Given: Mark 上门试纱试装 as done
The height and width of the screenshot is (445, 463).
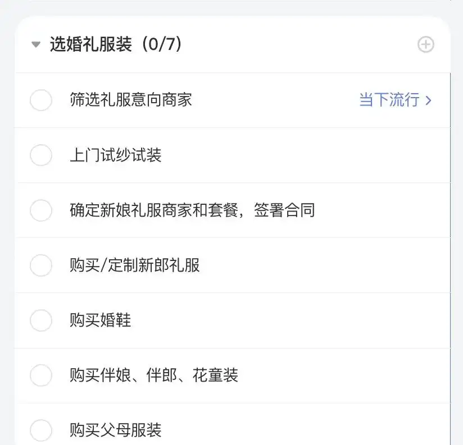Looking at the screenshot, I should click(x=41, y=155).
